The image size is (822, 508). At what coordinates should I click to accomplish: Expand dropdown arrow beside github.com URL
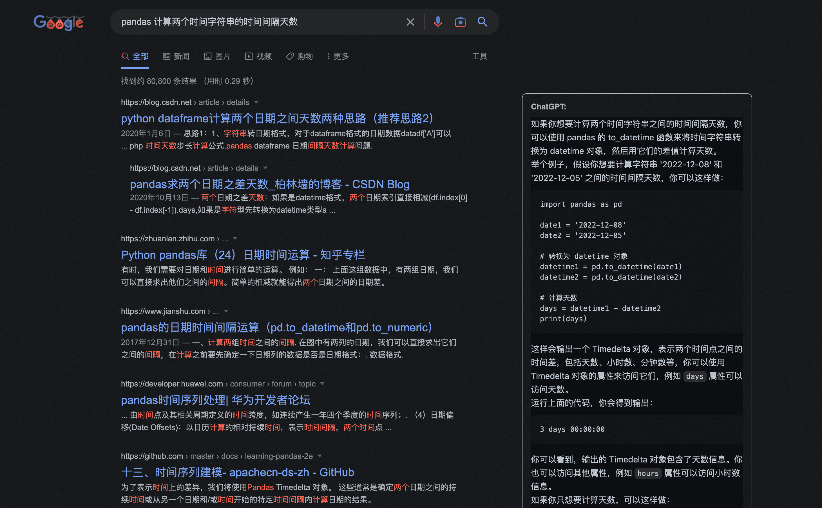click(320, 456)
